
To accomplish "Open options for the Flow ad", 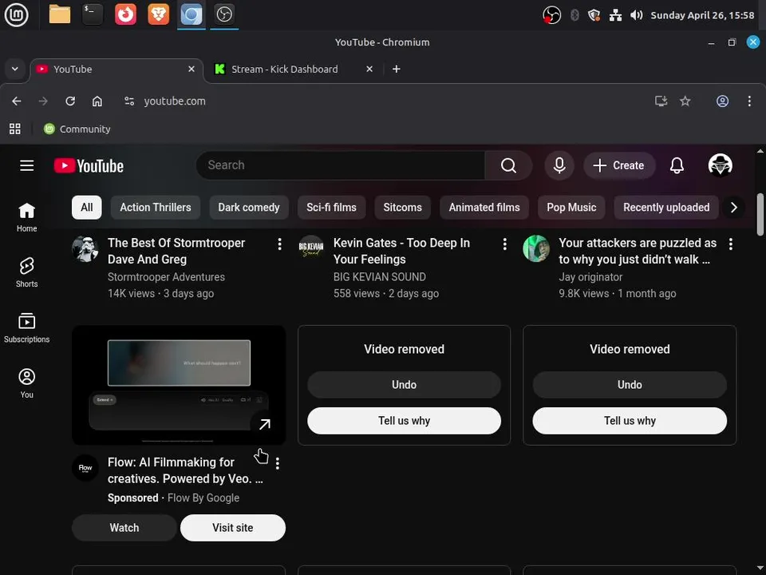I will tap(278, 463).
